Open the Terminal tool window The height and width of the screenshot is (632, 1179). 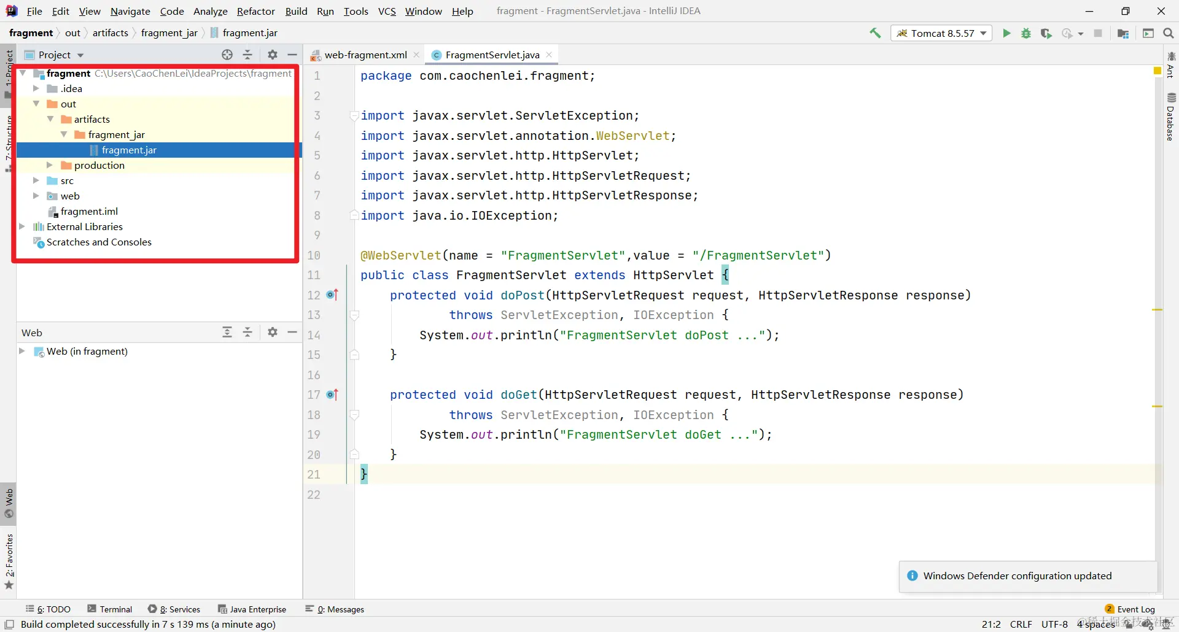[x=110, y=609]
